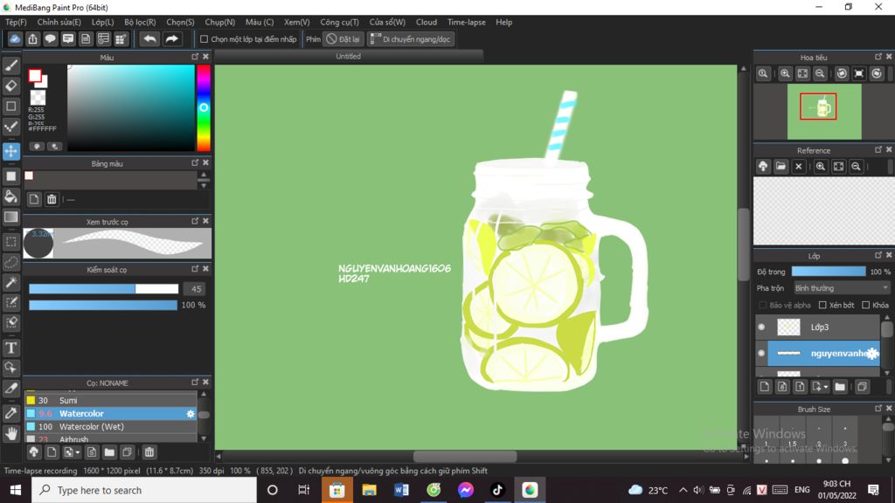Select the Sumi brush
This screenshot has height=503, width=895.
click(111, 400)
